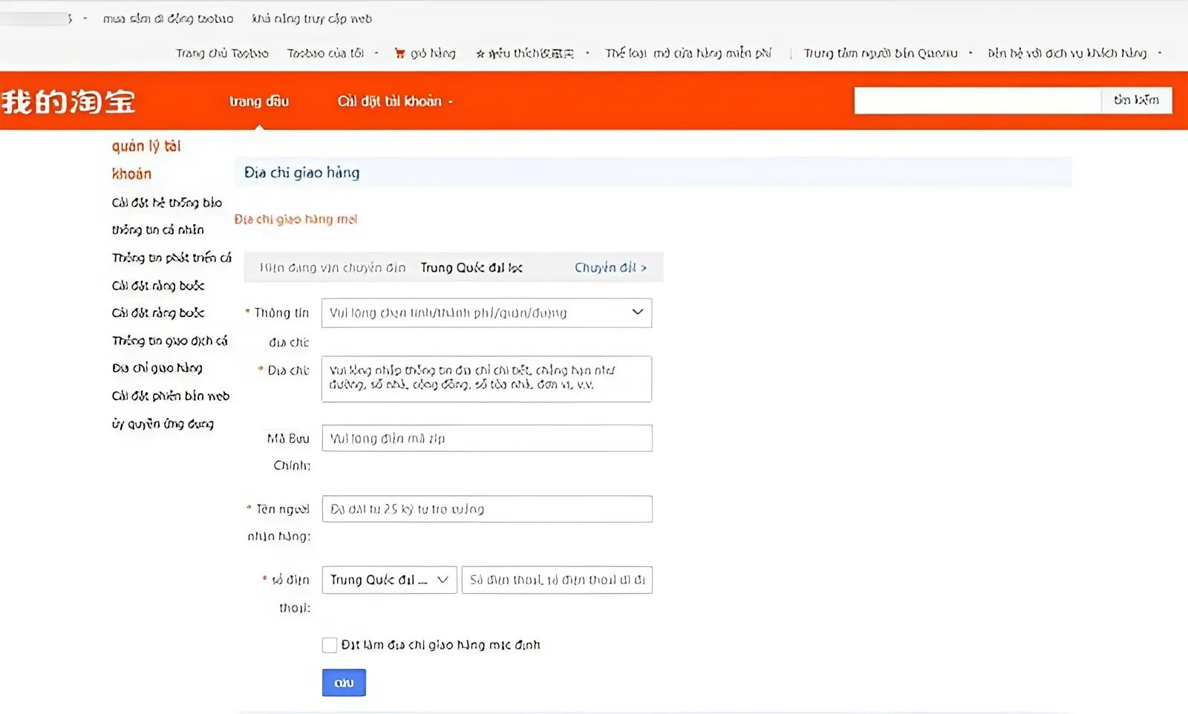Open the province/city/district selection dropdown
This screenshot has width=1188, height=714.
point(486,313)
